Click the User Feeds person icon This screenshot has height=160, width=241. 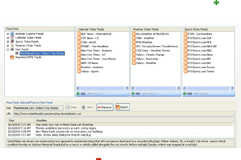pyautogui.click(x=12, y=50)
